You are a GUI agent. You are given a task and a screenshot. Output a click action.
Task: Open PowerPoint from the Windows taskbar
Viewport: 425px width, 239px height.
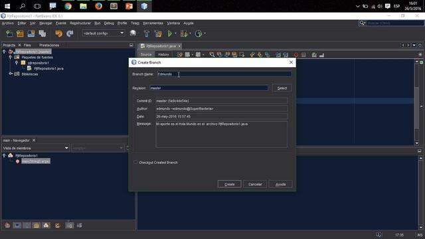129,6
